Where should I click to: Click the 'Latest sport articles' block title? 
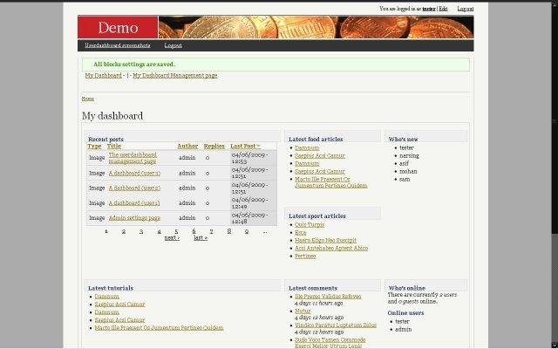[x=317, y=216]
